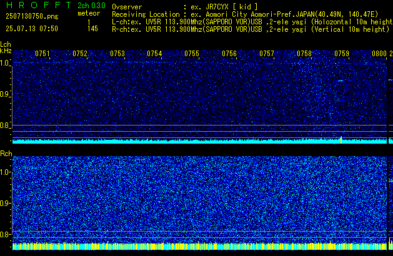Screen dimensions: 393x256
Task: Click the Lch channel label
Action: pyautogui.click(x=6, y=44)
